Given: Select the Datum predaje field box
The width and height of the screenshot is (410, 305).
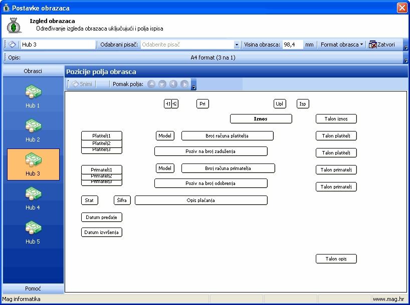Looking at the screenshot, I should (x=102, y=217).
